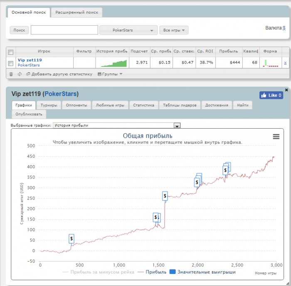This screenshot has height=286, width=291.
Task: Check the Vip zet119 row checkbox
Action: point(11,64)
